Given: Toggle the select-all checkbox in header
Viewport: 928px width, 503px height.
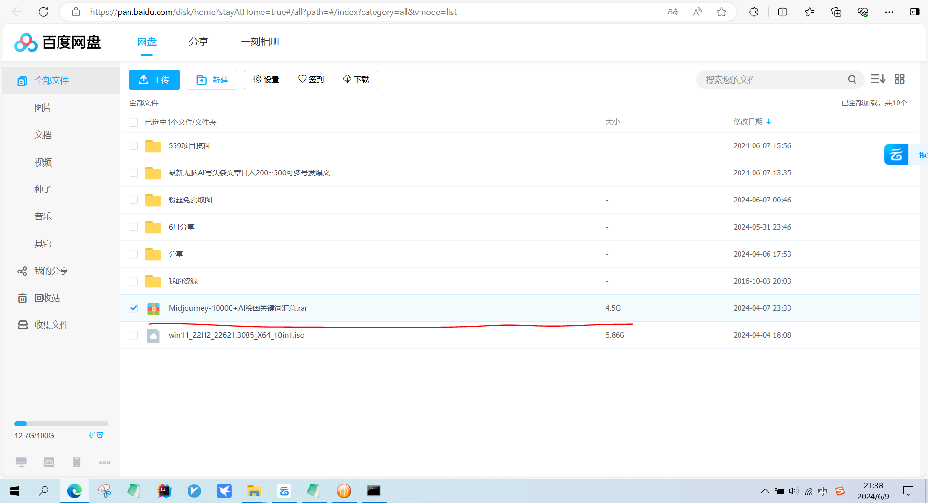Looking at the screenshot, I should coord(134,122).
